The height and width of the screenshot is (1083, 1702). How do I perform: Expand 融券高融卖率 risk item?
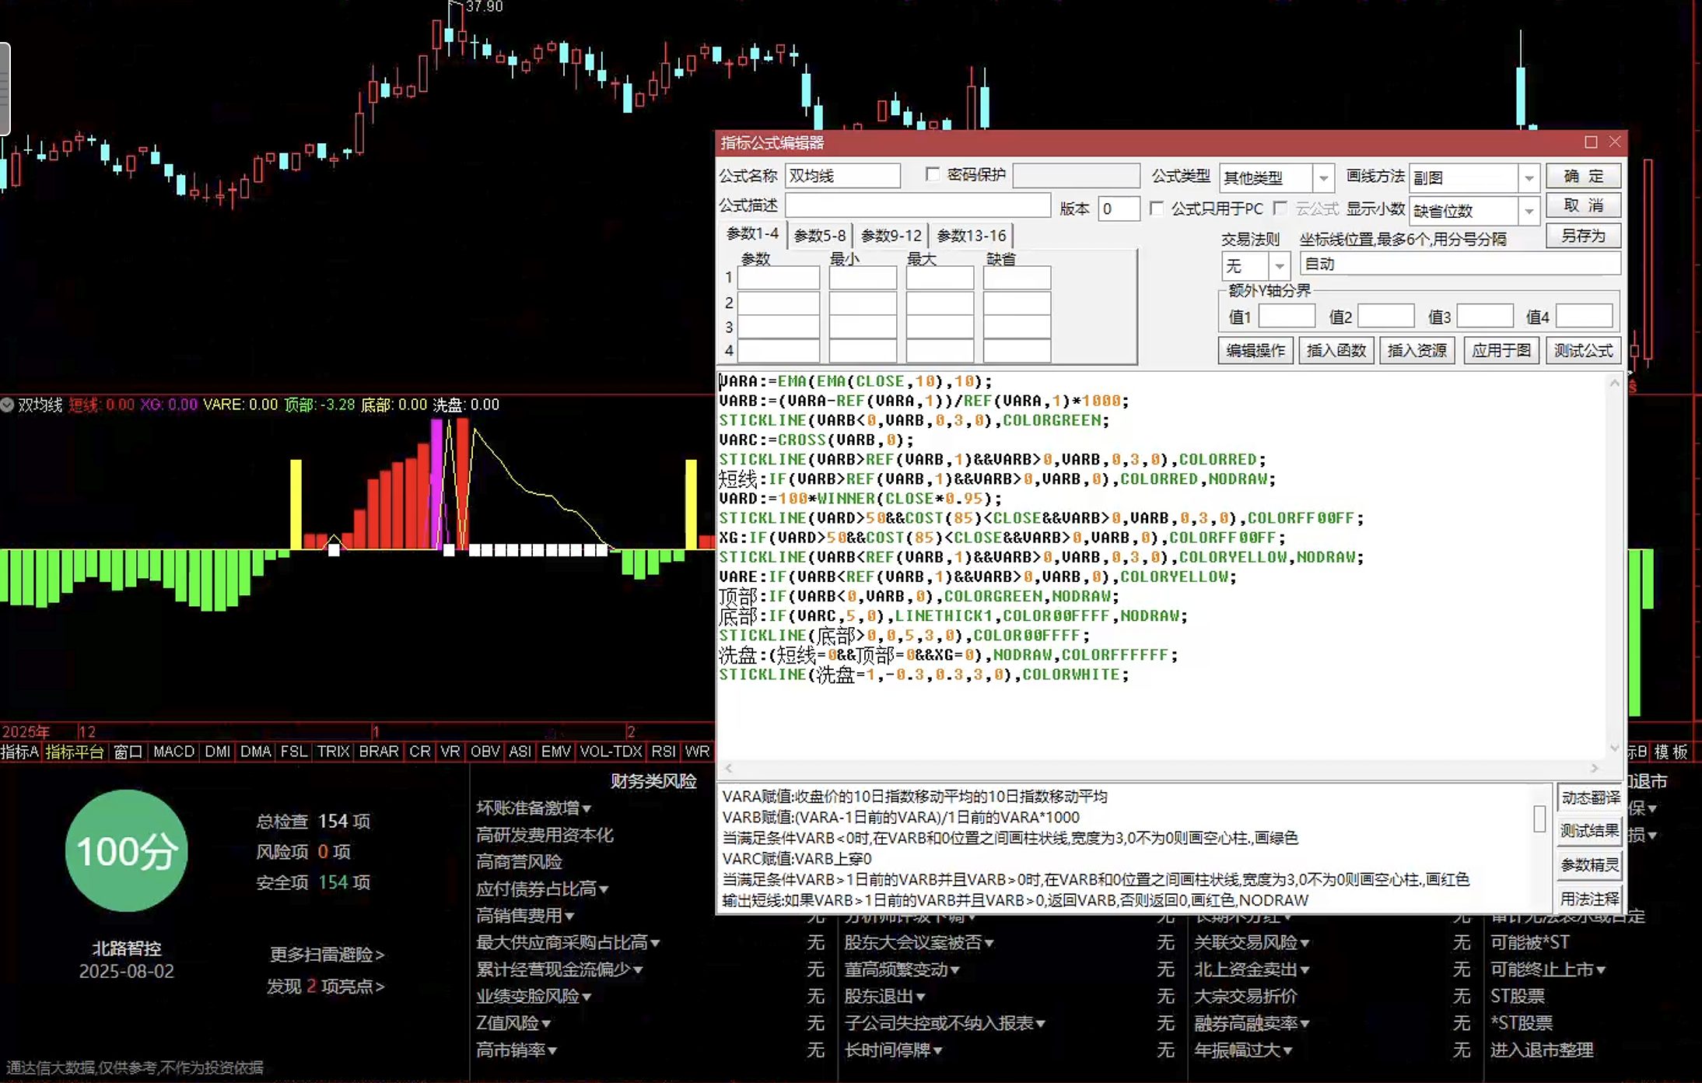[1252, 1023]
